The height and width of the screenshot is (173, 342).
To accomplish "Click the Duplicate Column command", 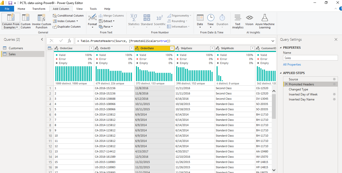I will pyautogui.click(x=67, y=27).
